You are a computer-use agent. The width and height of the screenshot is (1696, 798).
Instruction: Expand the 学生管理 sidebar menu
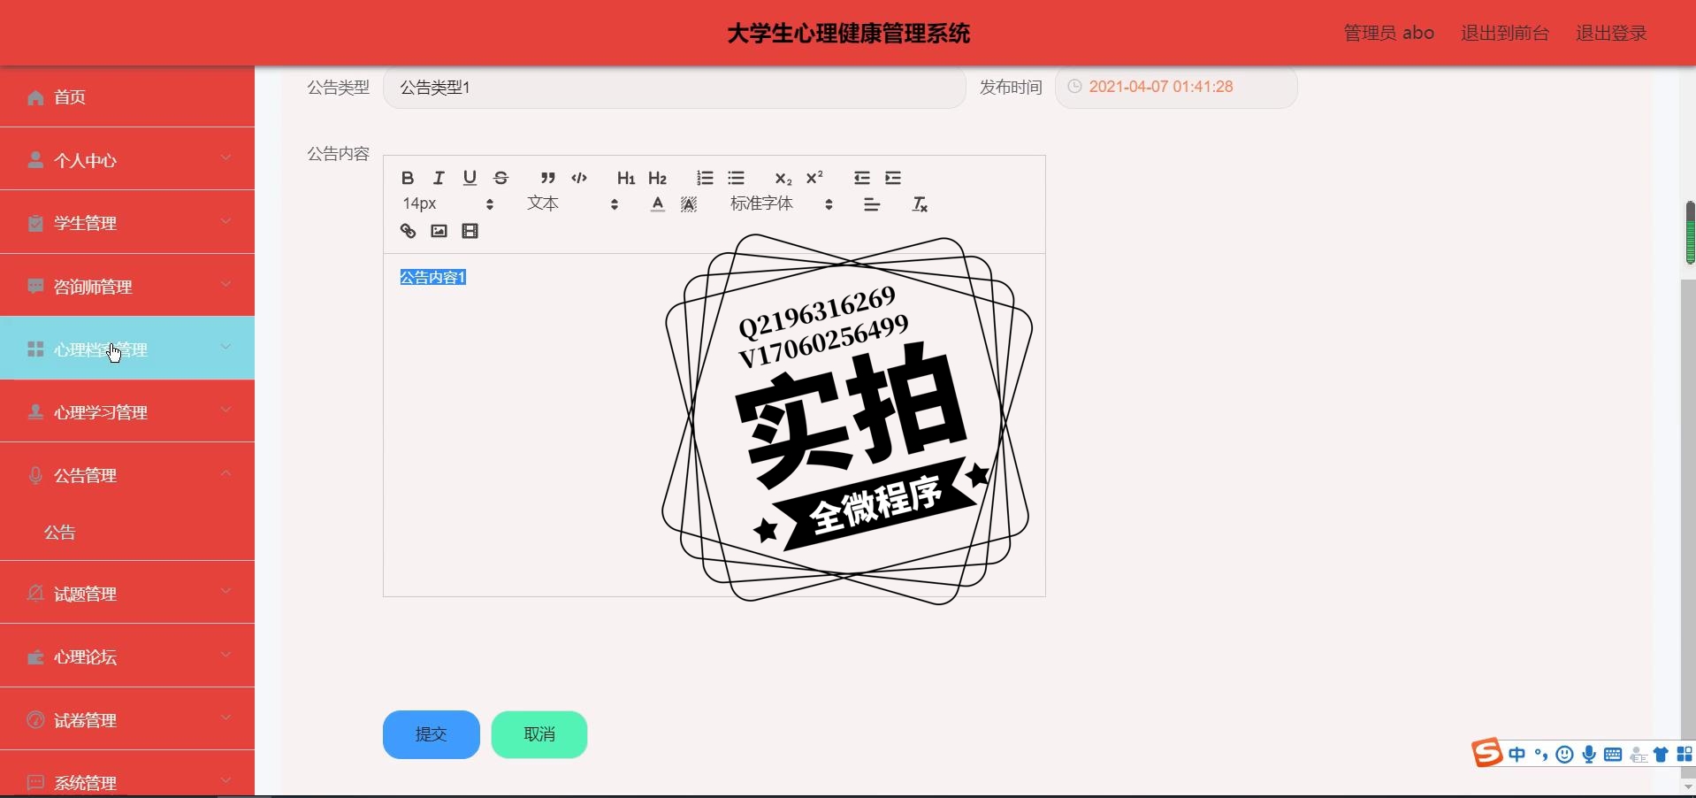[x=127, y=222]
